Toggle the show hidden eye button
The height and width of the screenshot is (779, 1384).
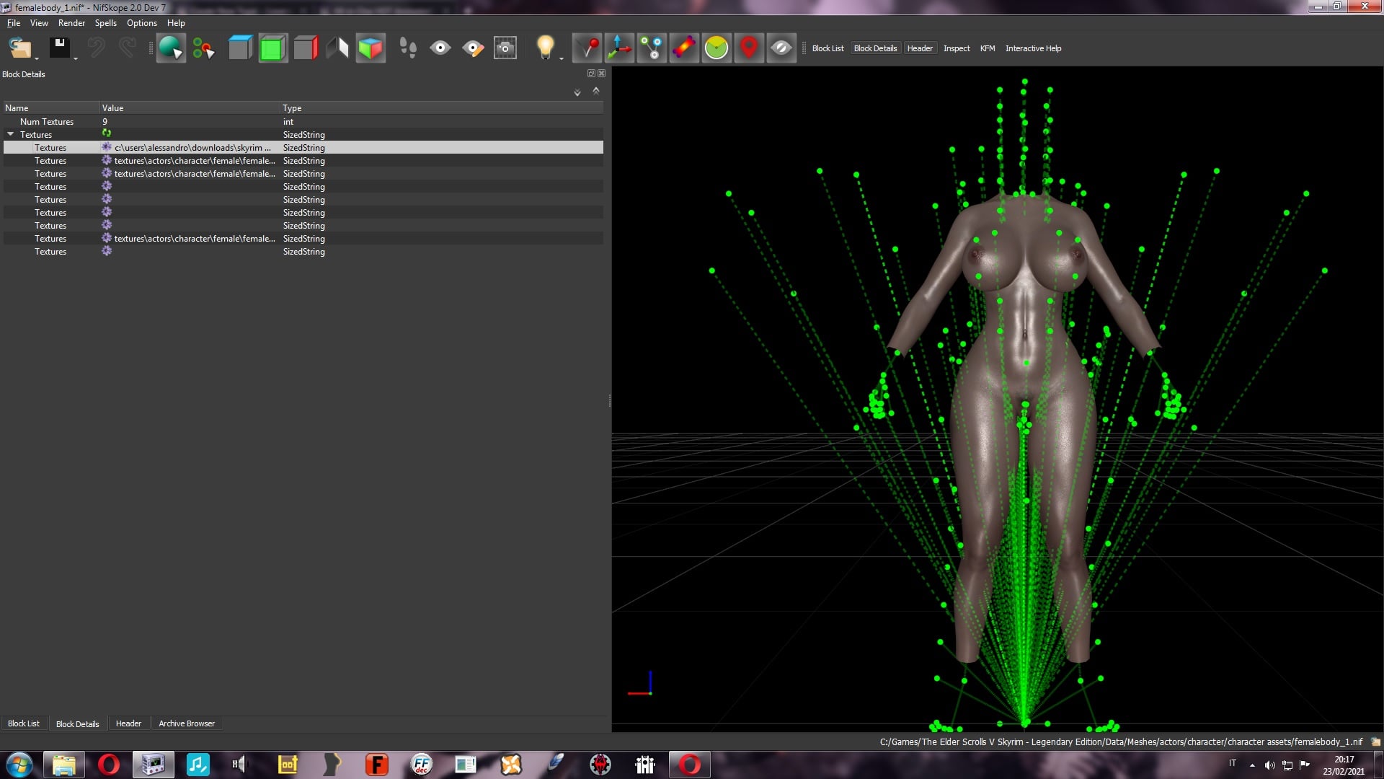pos(781,48)
